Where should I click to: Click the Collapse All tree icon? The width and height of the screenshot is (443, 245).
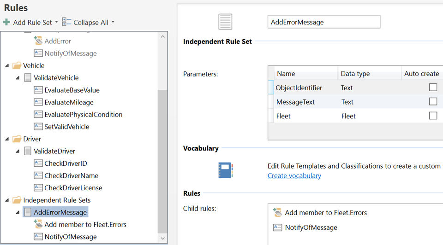pyautogui.click(x=66, y=22)
